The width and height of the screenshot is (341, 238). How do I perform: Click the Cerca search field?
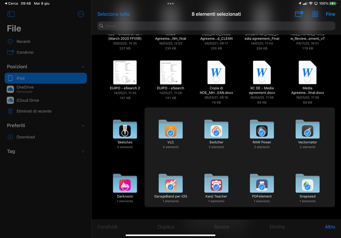click(x=216, y=26)
